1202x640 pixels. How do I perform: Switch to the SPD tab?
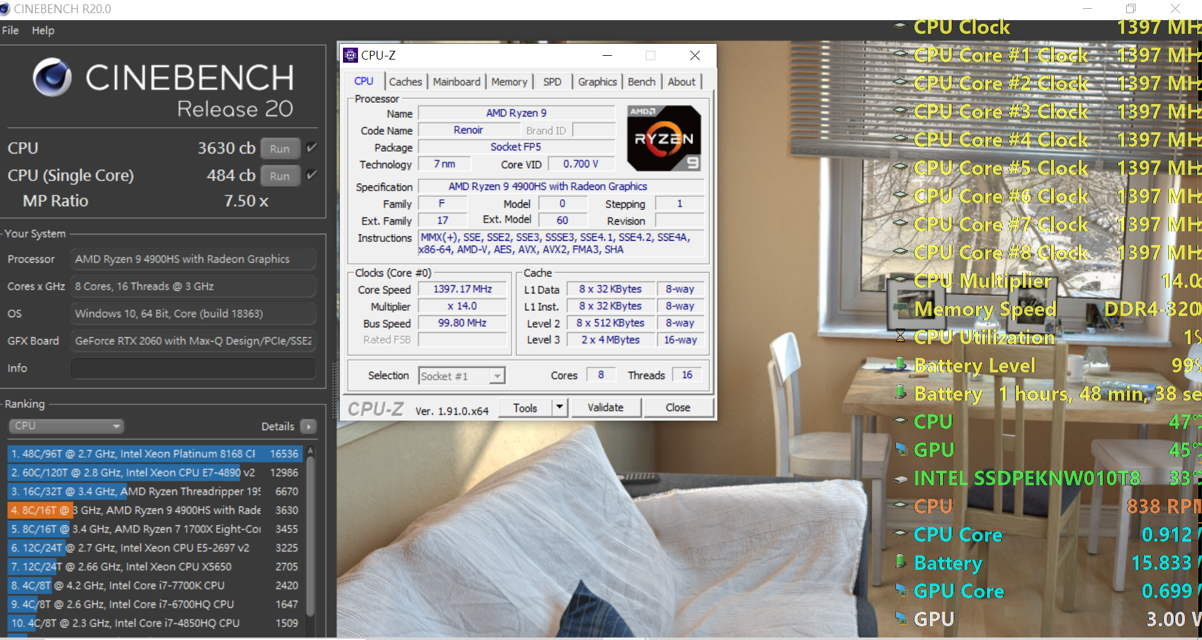point(552,81)
